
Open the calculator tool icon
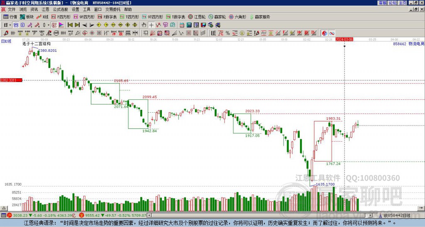189,25
